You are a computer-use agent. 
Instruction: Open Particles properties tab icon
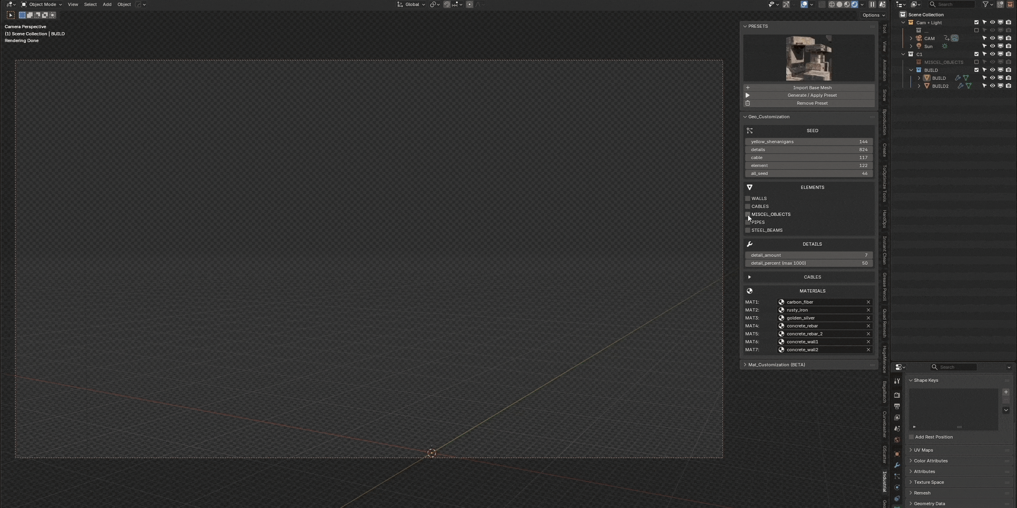pos(897,476)
